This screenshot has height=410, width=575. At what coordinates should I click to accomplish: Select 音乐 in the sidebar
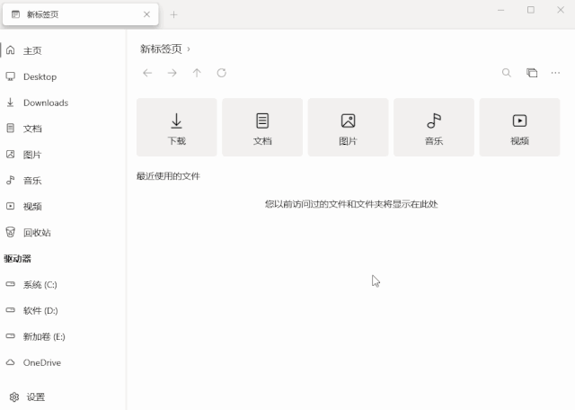click(62, 181)
